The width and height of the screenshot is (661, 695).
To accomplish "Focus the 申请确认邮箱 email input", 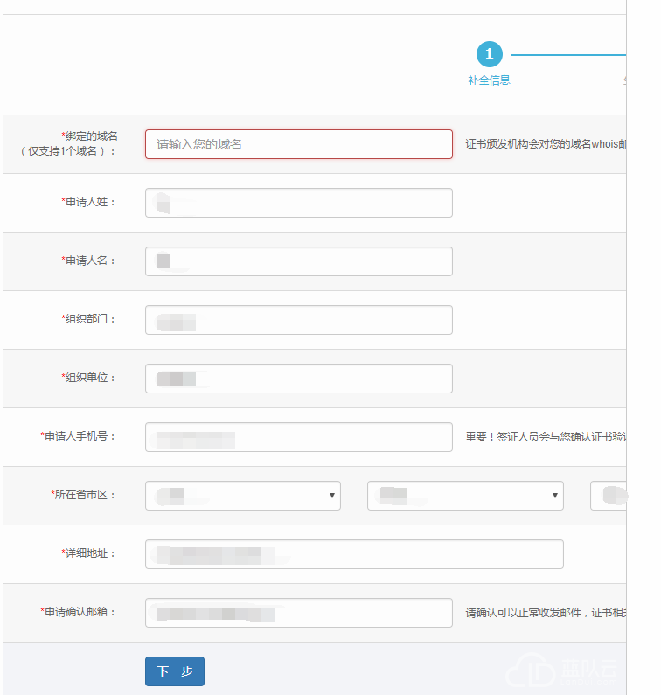I will (298, 613).
